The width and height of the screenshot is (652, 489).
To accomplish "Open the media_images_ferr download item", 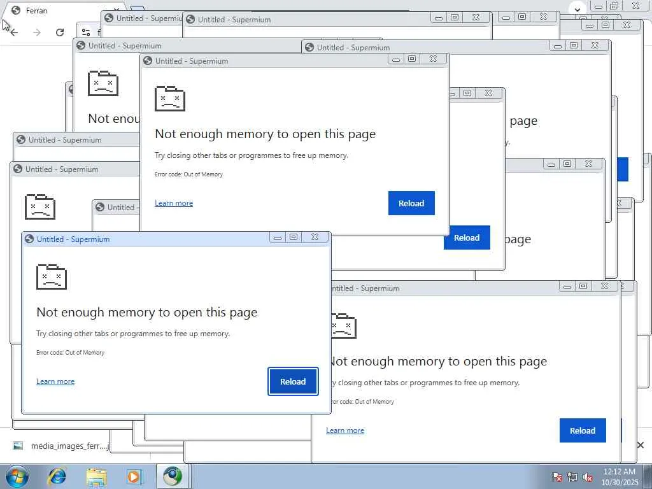I will [x=60, y=446].
